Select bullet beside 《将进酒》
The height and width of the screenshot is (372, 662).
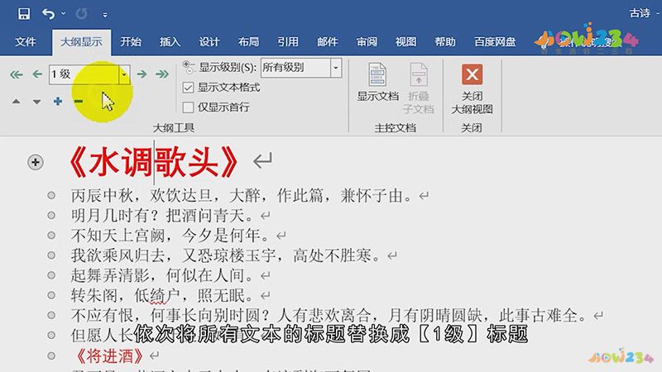point(51,356)
